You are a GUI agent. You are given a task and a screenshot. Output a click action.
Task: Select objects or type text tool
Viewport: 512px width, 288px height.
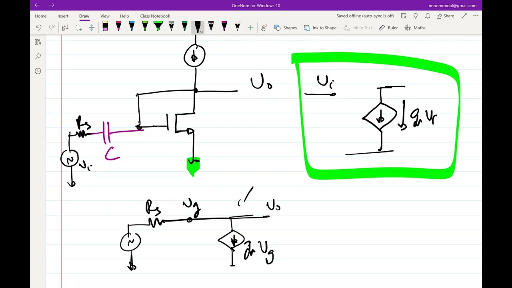click(x=65, y=28)
